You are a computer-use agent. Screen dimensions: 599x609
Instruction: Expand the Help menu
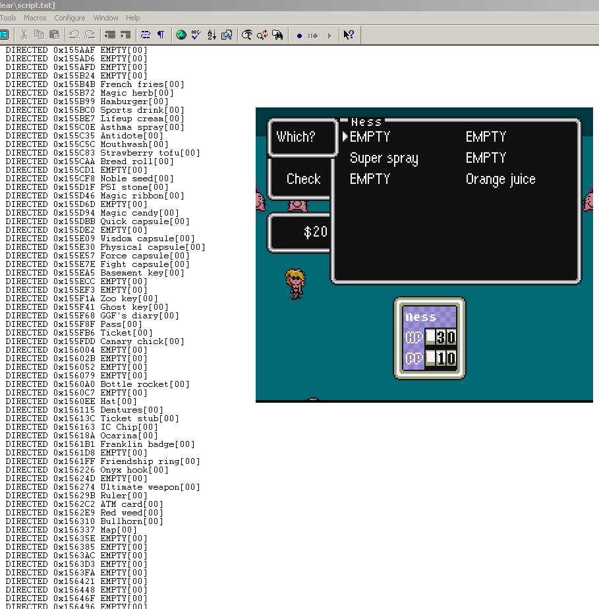[133, 18]
